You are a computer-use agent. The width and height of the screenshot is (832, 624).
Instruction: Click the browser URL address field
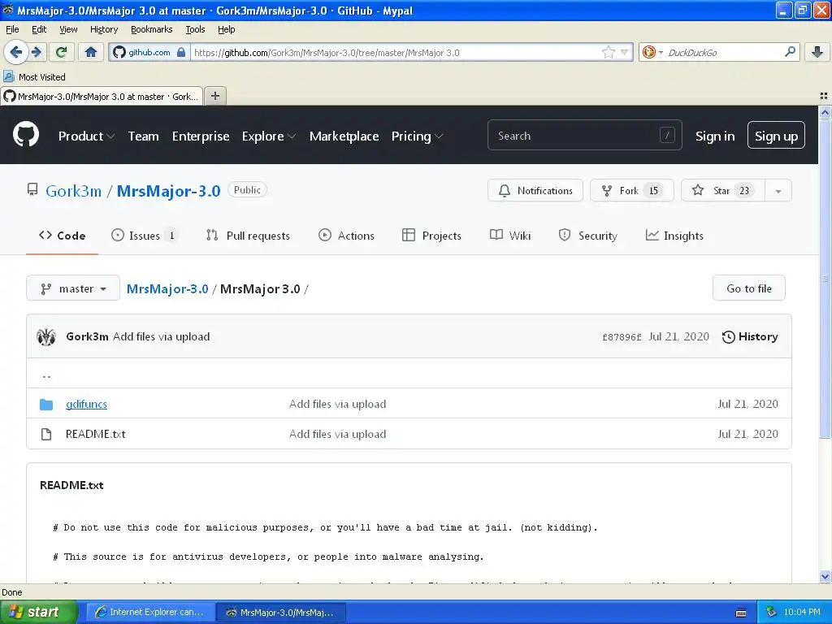pyautogui.click(x=396, y=52)
